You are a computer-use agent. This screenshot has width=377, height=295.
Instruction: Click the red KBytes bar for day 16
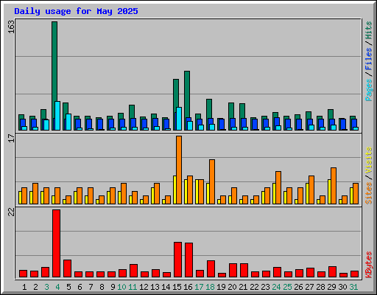pos(188,260)
